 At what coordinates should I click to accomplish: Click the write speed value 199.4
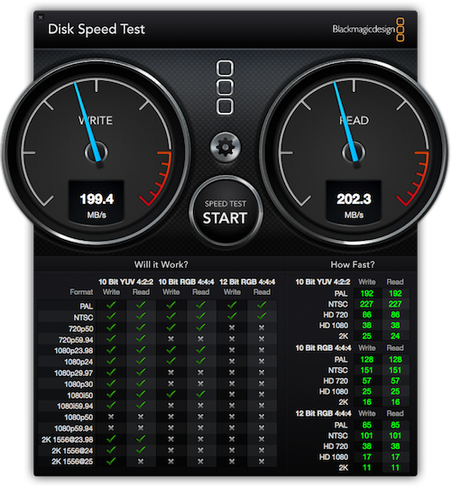coord(97,199)
